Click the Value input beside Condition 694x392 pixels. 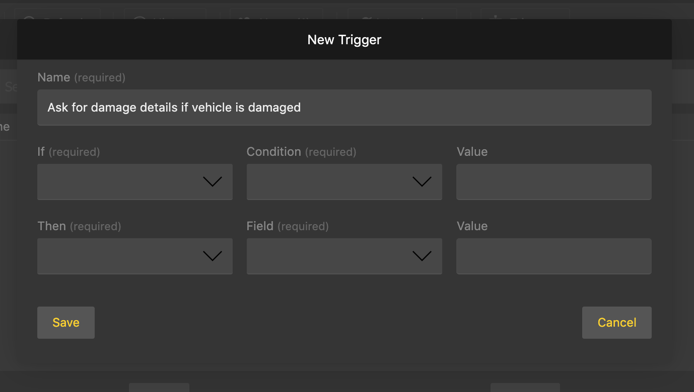553,182
